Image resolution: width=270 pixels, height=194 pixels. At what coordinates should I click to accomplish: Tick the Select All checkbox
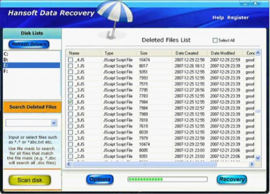215,40
